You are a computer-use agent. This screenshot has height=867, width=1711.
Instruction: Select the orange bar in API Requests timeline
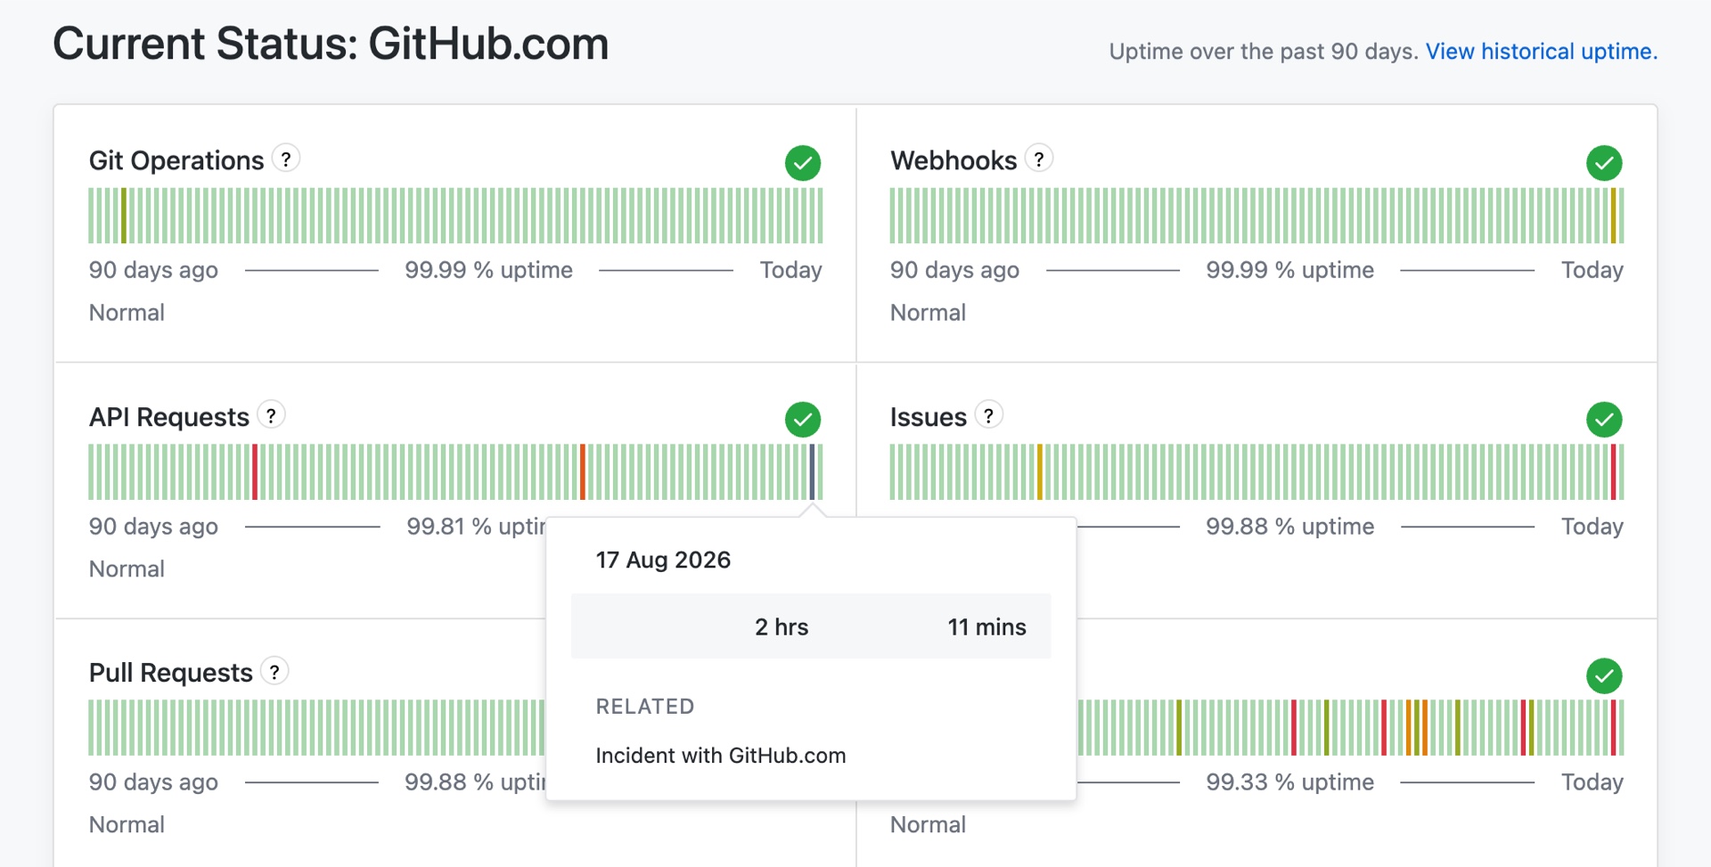(583, 472)
